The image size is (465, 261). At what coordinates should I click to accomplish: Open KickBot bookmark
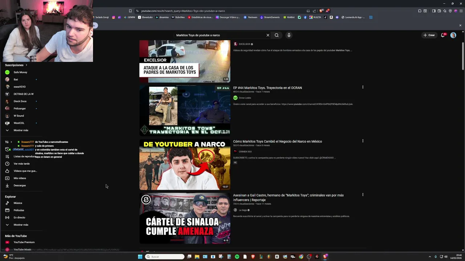point(289,17)
